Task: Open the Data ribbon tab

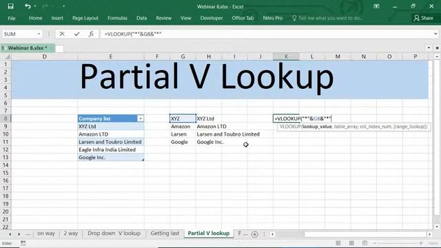Action: point(141,18)
